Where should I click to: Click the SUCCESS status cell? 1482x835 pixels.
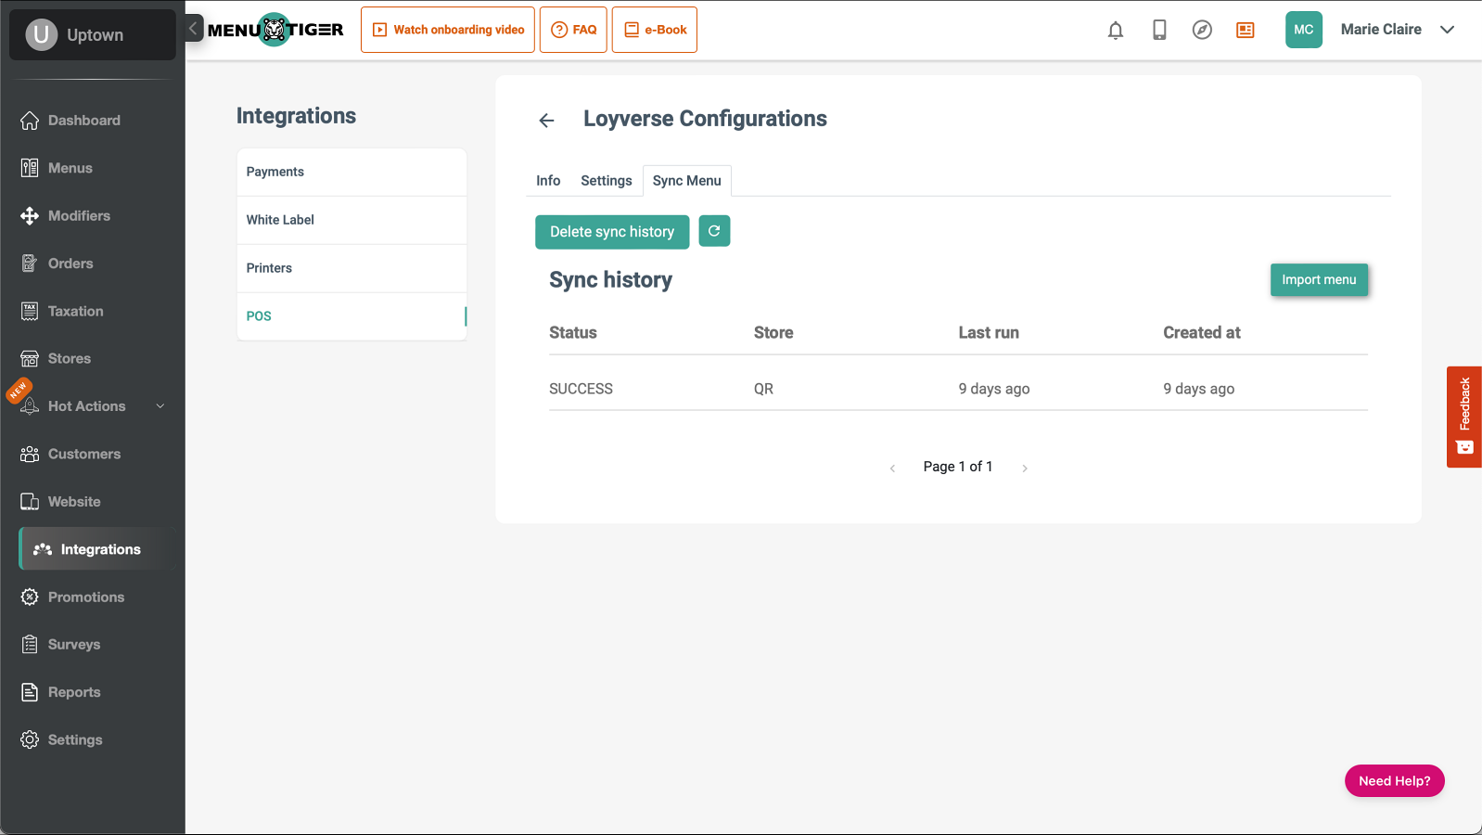[581, 389]
